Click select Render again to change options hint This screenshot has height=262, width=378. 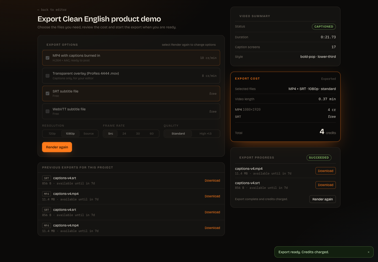pos(189,45)
